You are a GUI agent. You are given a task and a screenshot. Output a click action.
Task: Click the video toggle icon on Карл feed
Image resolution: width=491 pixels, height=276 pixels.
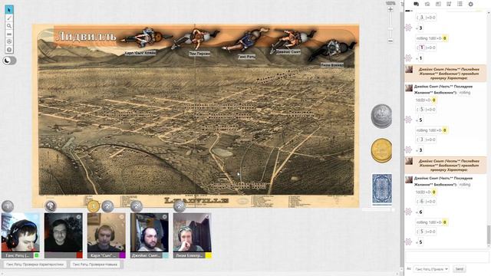pos(121,217)
